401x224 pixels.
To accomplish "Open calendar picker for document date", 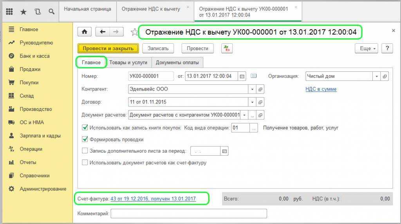I will [x=242, y=76].
